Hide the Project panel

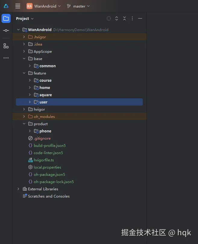point(140,19)
